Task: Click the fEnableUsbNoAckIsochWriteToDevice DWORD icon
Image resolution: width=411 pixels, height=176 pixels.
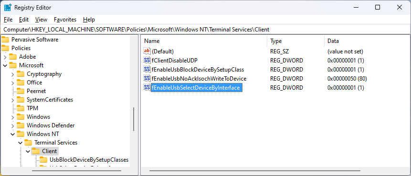Action: pos(147,78)
